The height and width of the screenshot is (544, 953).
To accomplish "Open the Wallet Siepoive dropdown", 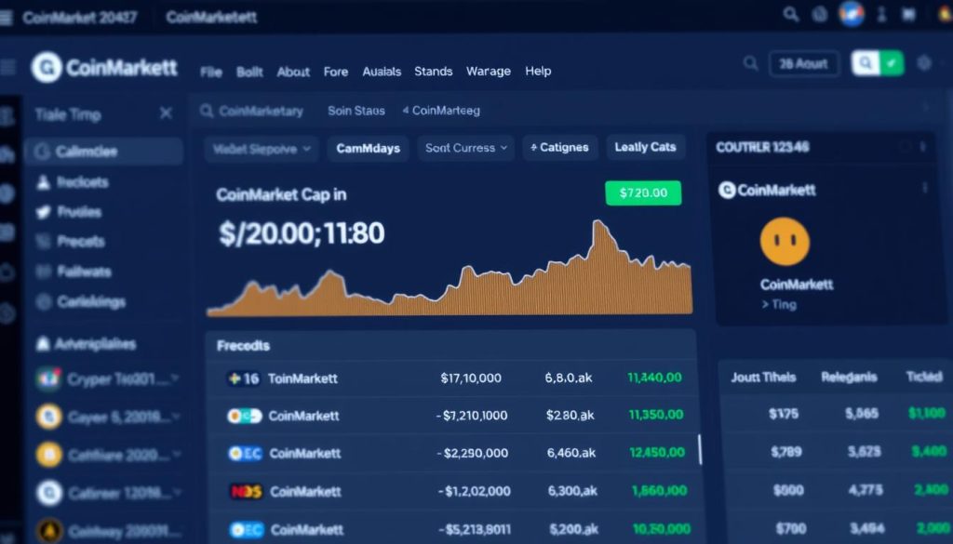I will pyautogui.click(x=262, y=149).
